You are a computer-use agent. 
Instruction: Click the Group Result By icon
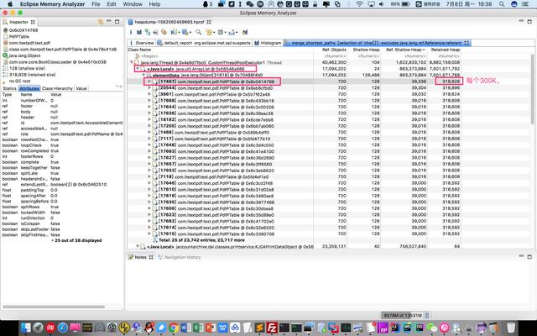(209, 32)
